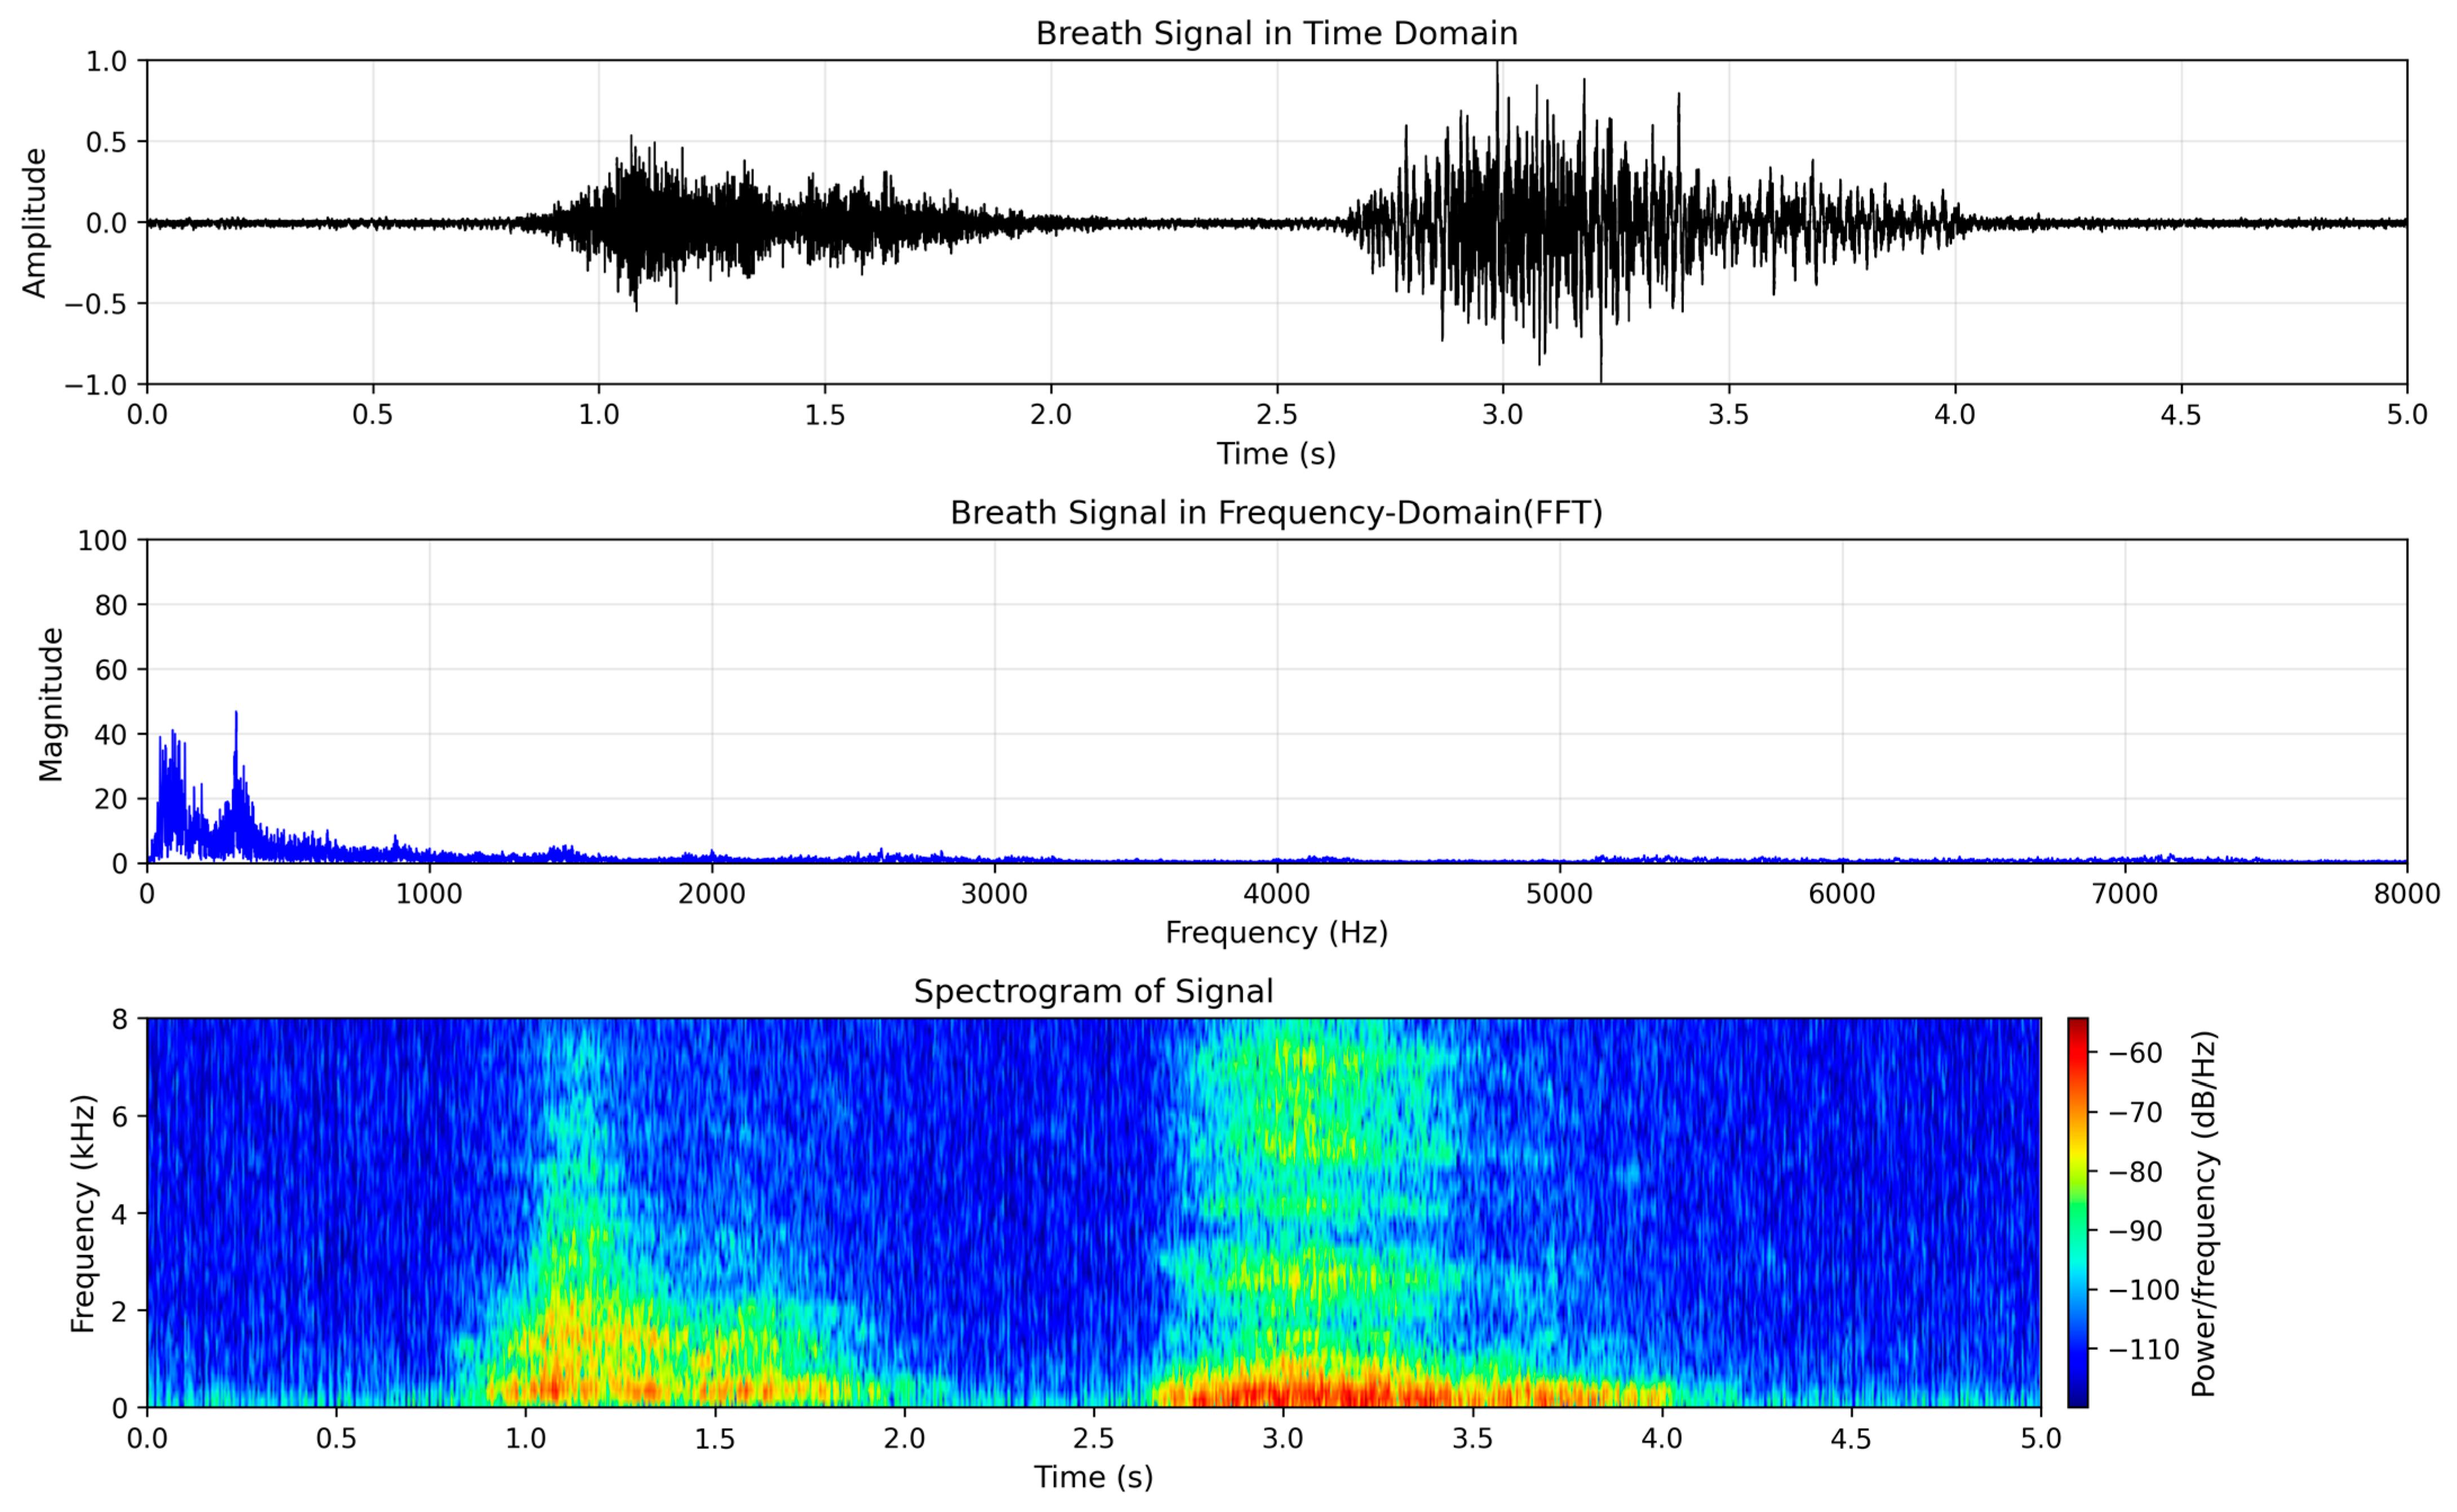Screen dimensions: 2457x1512
Task: Click the waveform's maximum peak near 3.0 s
Action: pos(1497,66)
